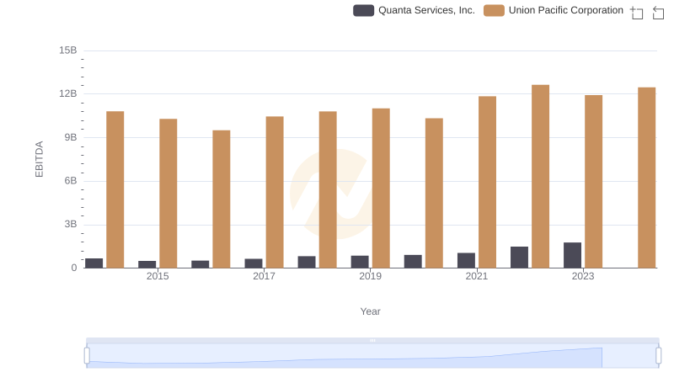Viewport: 674px width, 388px height.
Task: Click the zoom reset restore icon
Action: coord(658,13)
